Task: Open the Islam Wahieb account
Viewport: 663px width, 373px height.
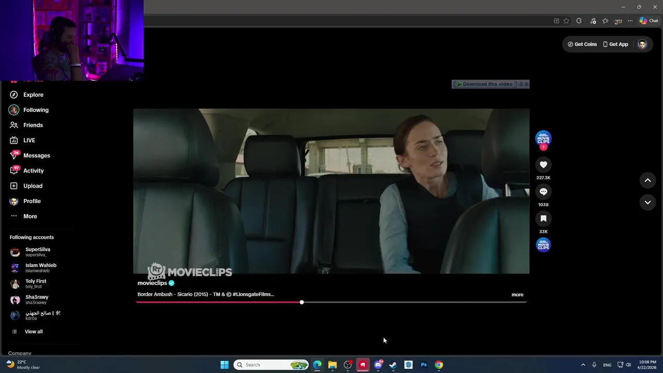Action: [x=34, y=268]
